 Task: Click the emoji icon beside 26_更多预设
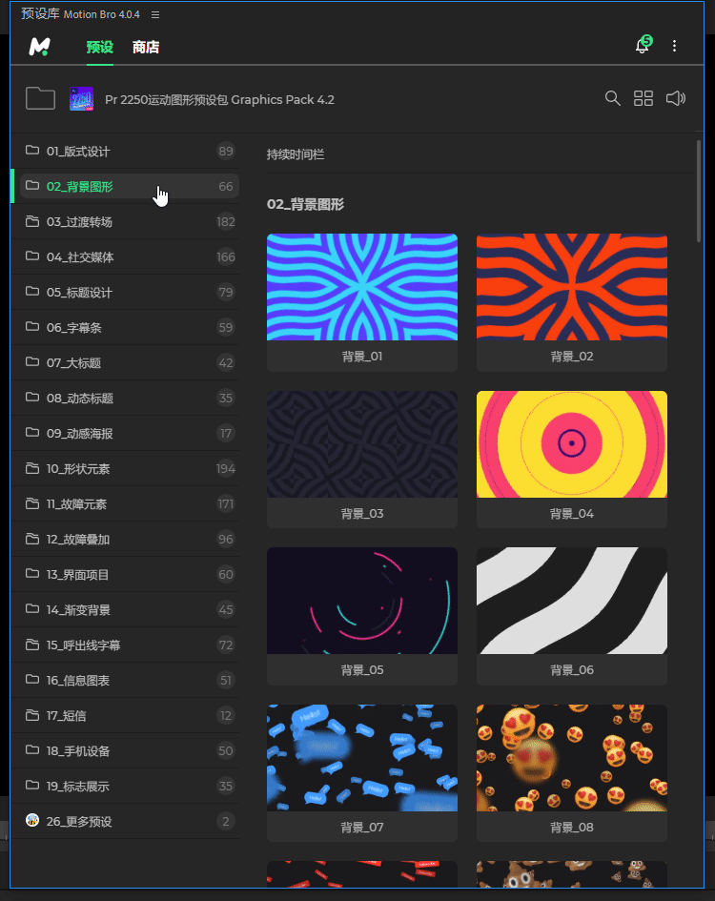[32, 821]
